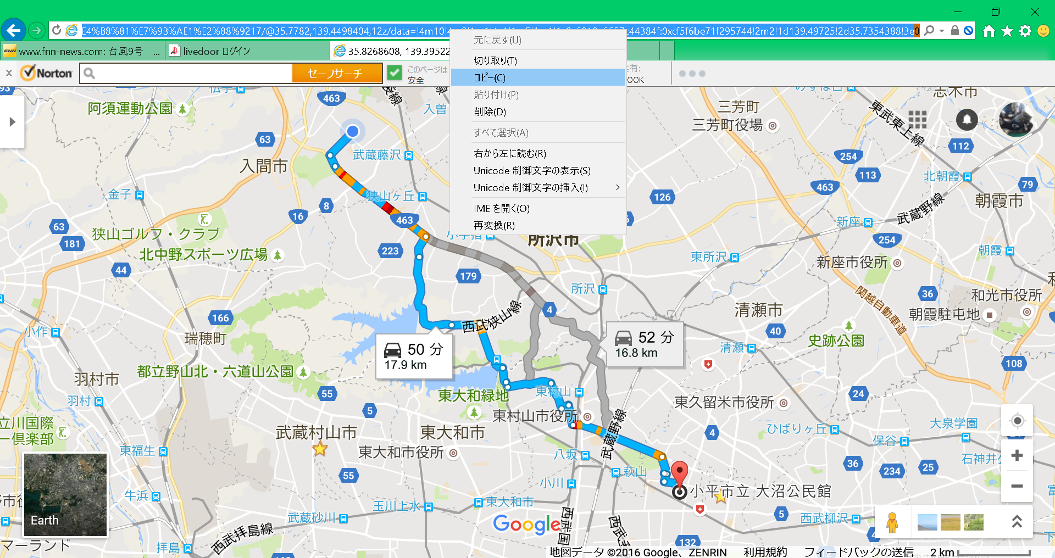Click the Google logo on the map
Image resolution: width=1055 pixels, height=558 pixels.
(527, 524)
